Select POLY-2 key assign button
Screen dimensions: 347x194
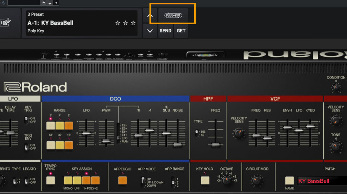coord(95,181)
